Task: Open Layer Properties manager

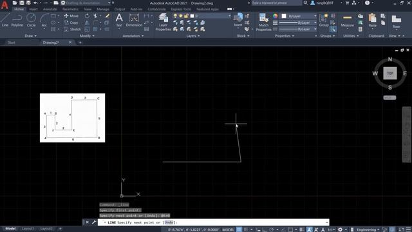Action: tap(163, 22)
